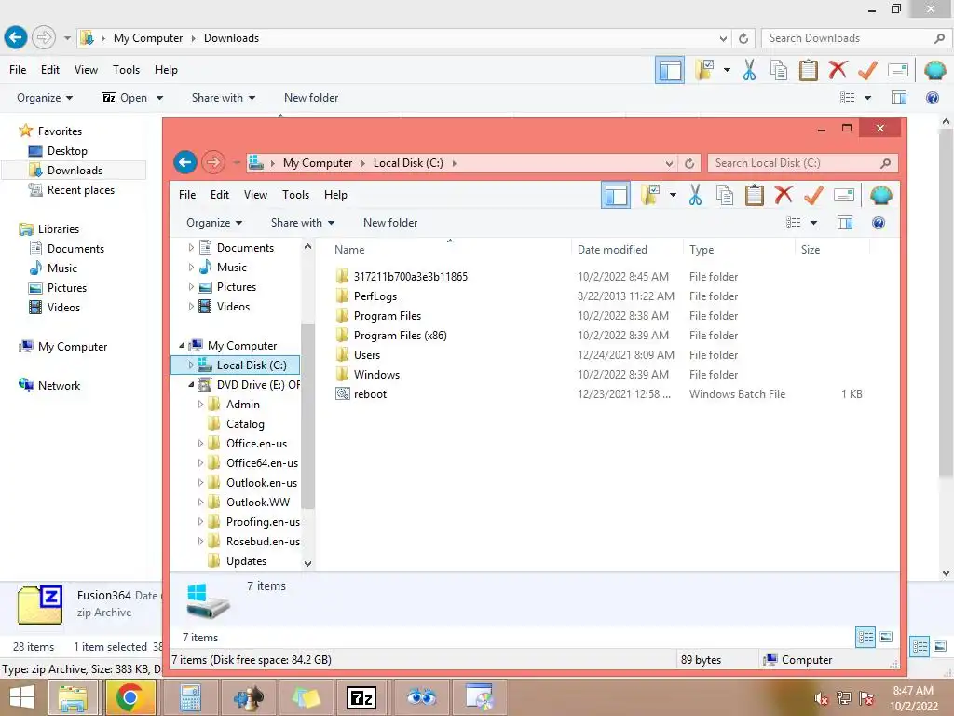
Task: Click tree pane scrollbar down arrow
Action: click(x=307, y=564)
